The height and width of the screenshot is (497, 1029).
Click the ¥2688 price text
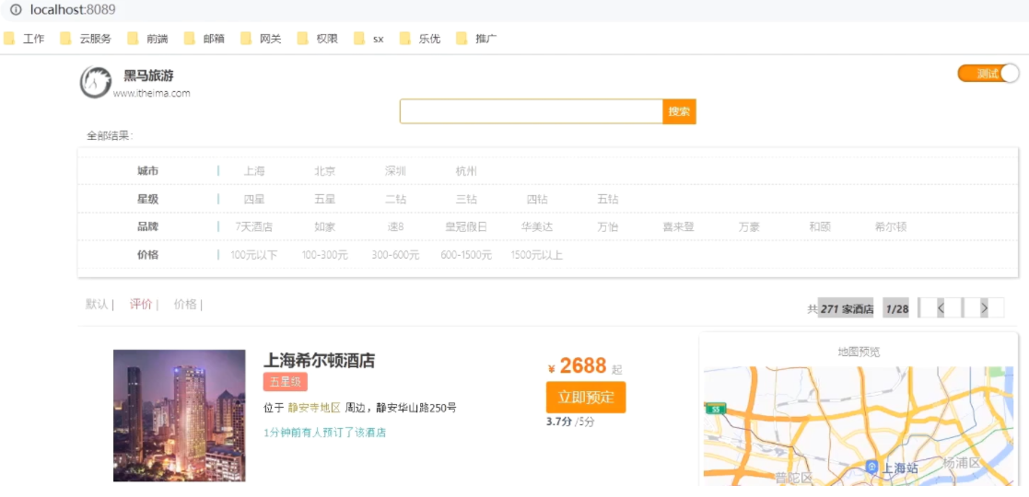pos(577,366)
